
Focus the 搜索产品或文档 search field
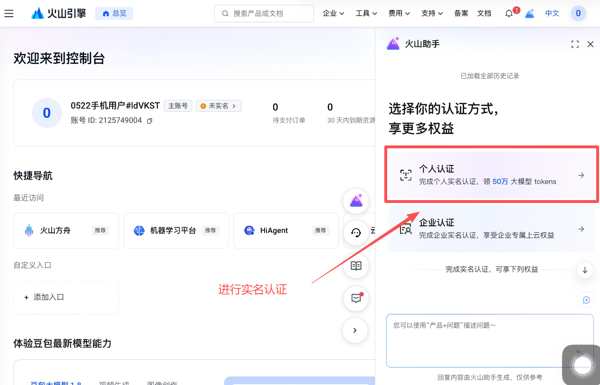pos(264,13)
